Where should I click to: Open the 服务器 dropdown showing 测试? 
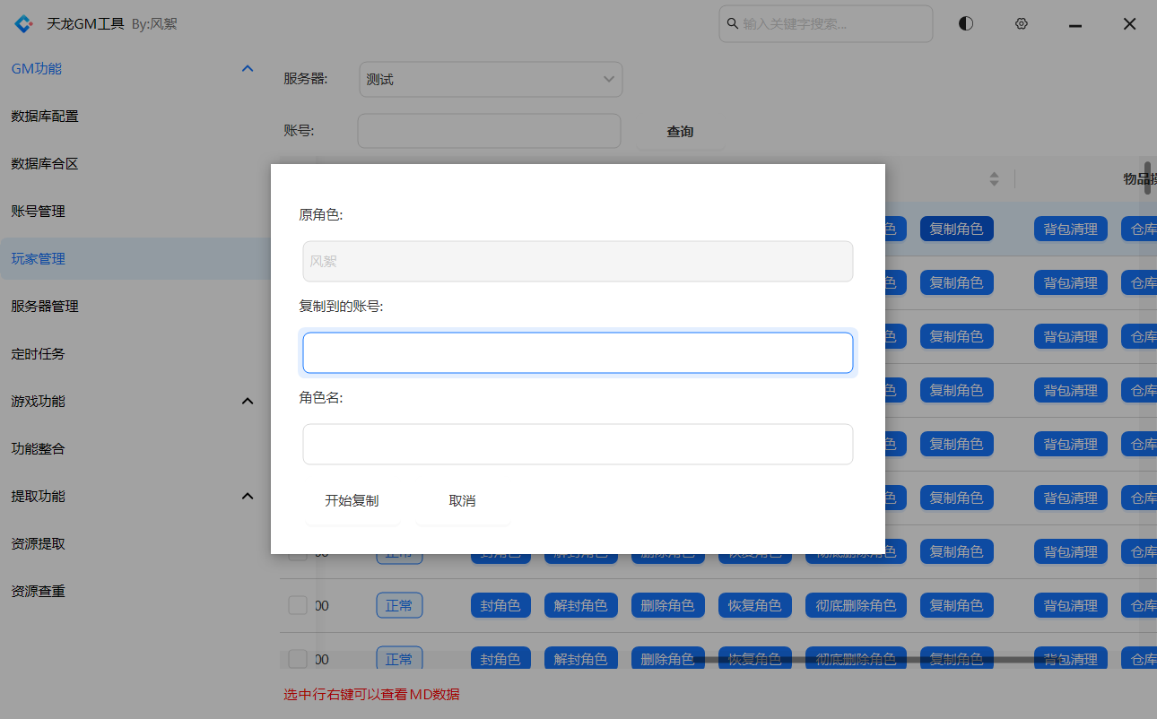(x=491, y=80)
